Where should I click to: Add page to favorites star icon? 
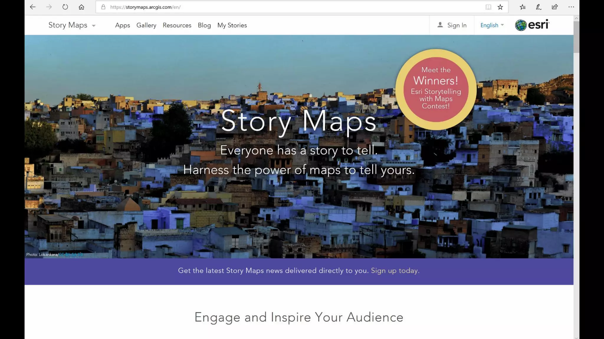tap(500, 7)
